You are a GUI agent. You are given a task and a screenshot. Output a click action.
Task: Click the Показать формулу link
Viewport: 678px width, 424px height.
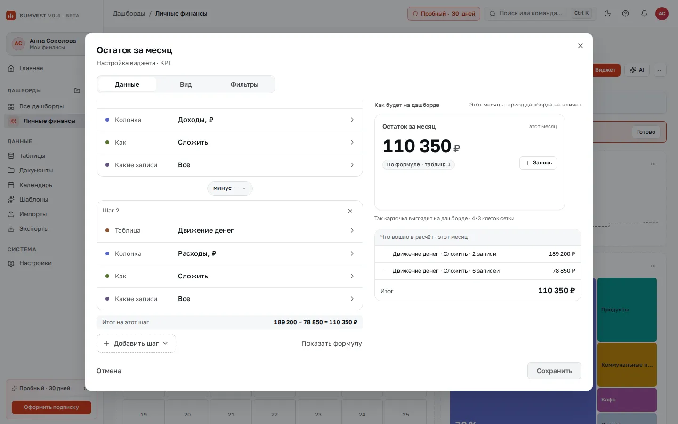coord(331,344)
